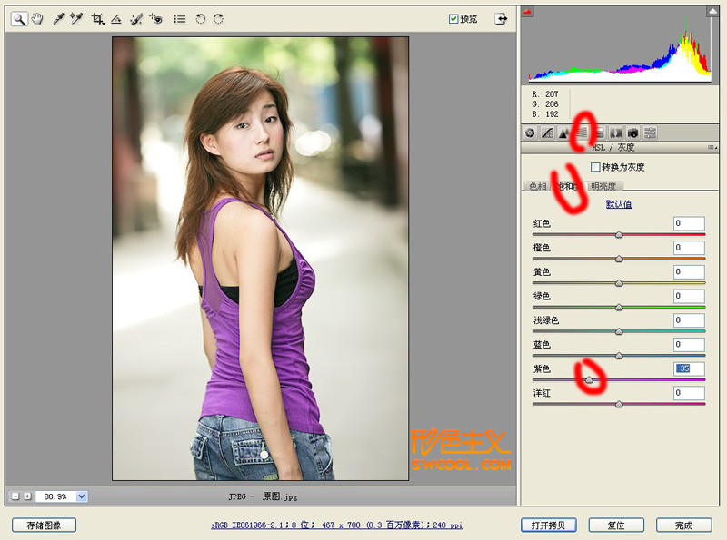
Task: Click the 橙色 orange slider handle
Action: click(619, 259)
